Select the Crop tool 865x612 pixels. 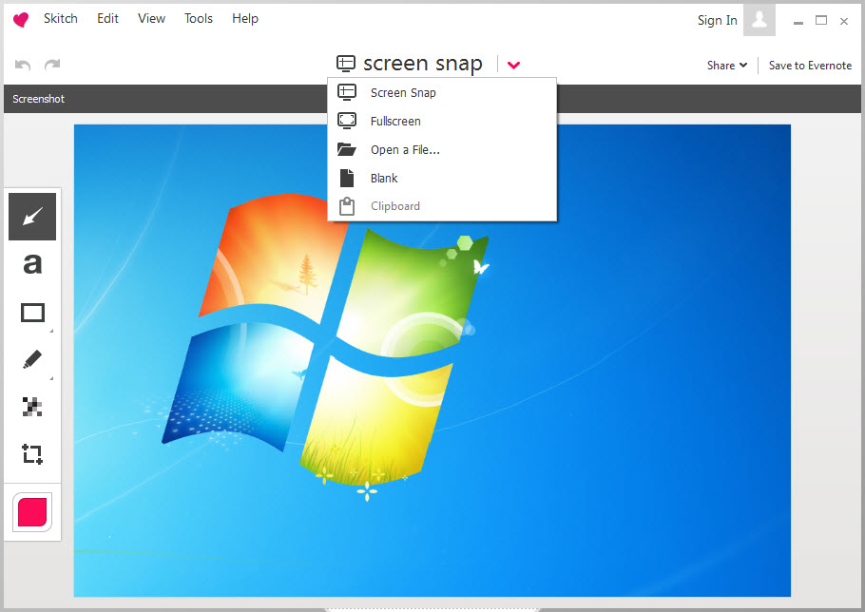(32, 454)
